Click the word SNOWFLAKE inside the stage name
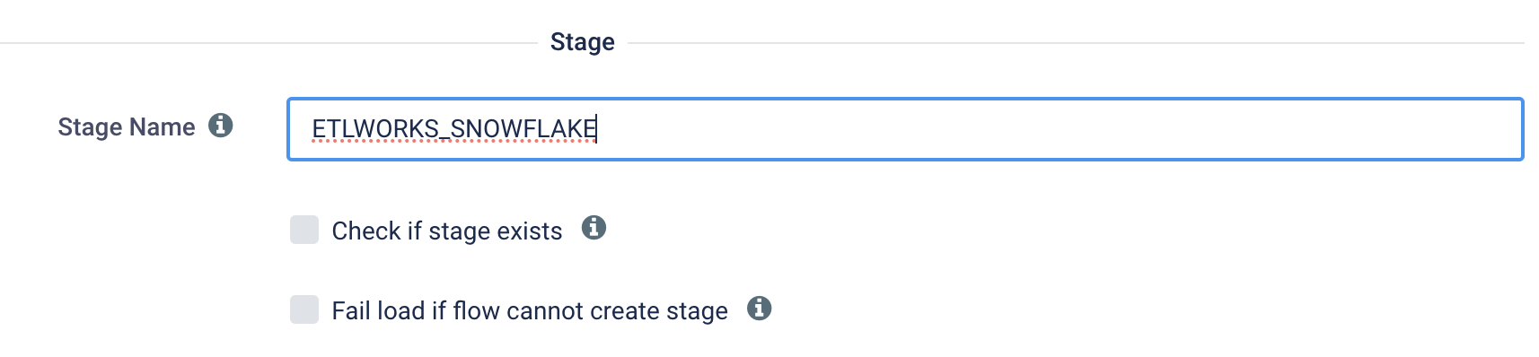The height and width of the screenshot is (357, 1539). tap(523, 129)
